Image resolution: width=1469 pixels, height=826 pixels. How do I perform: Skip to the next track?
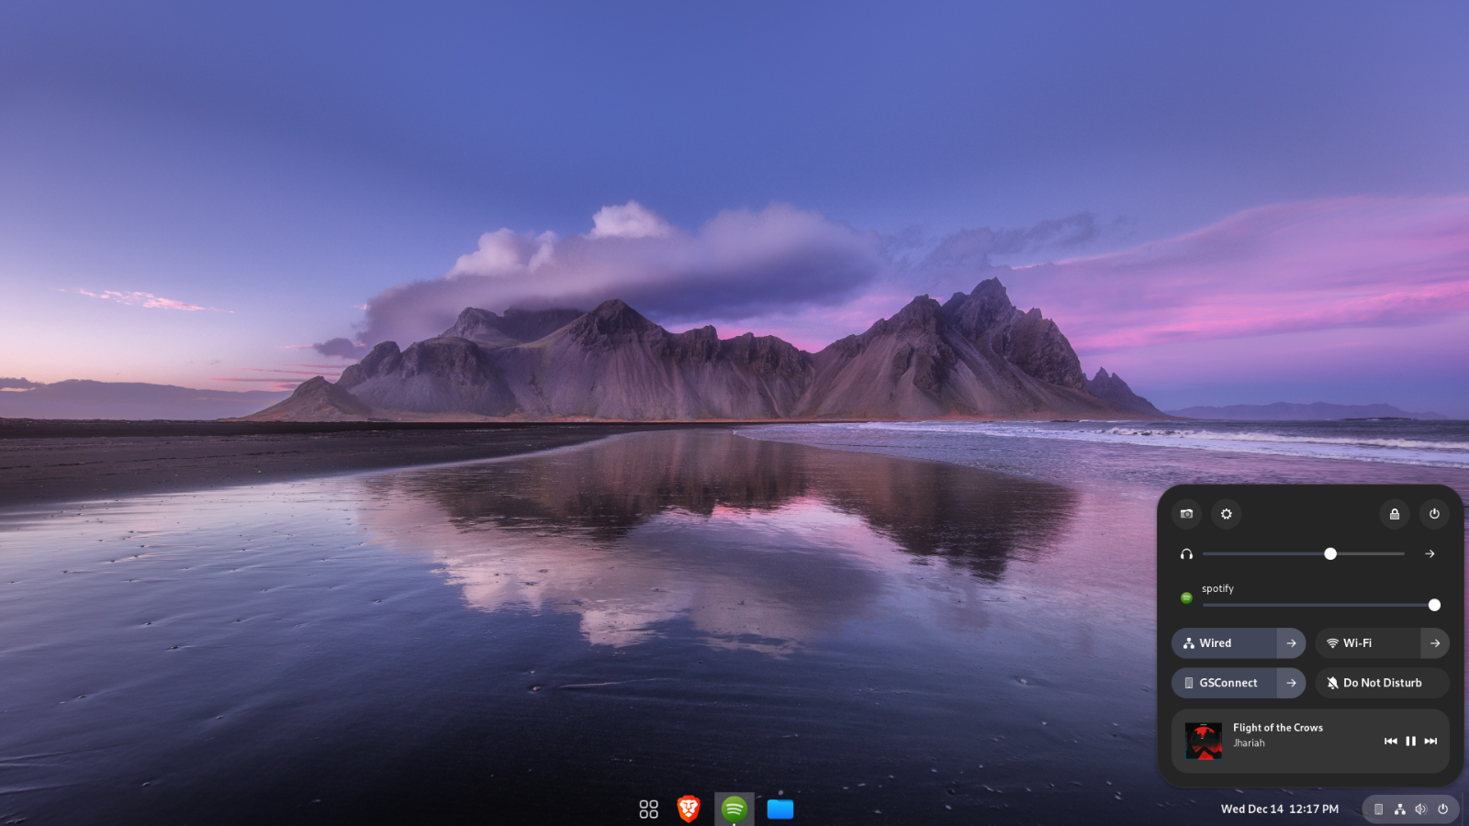click(1430, 741)
